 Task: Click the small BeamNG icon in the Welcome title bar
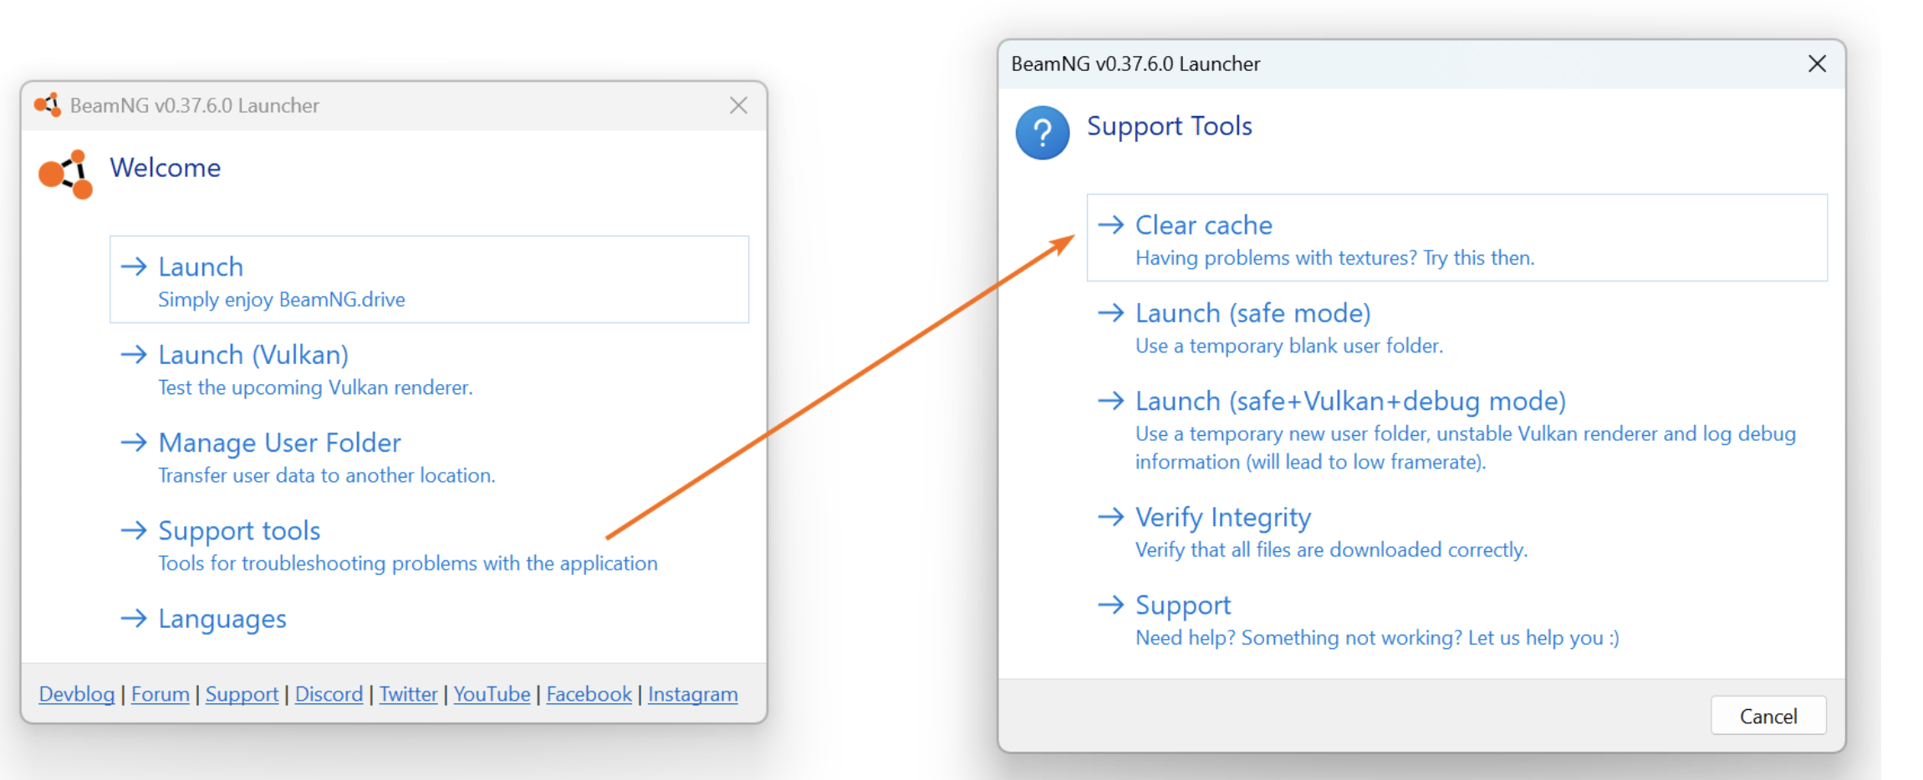coord(48,105)
